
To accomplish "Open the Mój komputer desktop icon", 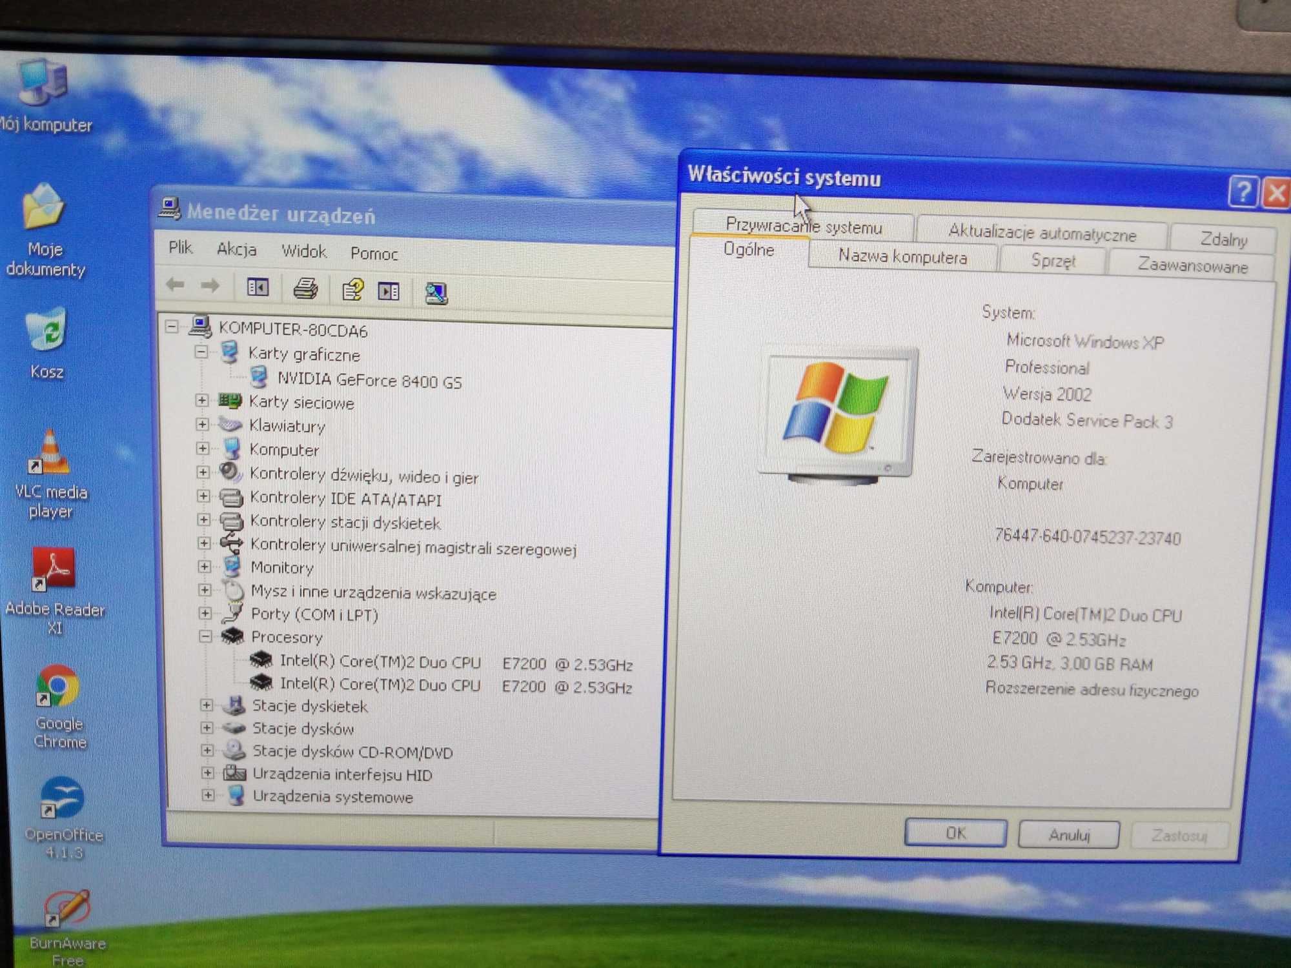I will [42, 83].
